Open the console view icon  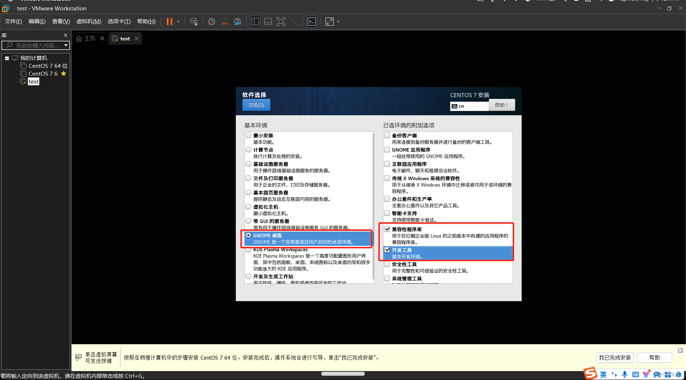312,22
